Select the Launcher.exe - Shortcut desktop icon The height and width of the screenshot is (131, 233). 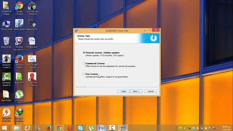(x=32, y=8)
